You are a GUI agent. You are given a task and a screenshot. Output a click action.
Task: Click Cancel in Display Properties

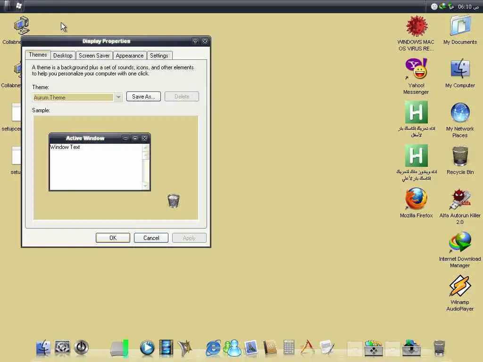point(151,238)
